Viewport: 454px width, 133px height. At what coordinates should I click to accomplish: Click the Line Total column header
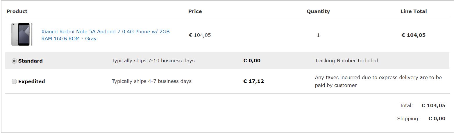click(414, 11)
